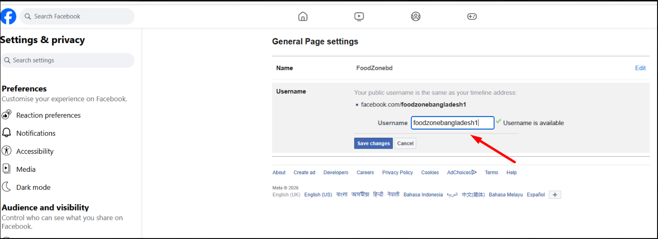Image resolution: width=658 pixels, height=239 pixels.
Task: Click the magnifier icon in Search Facebook
Action: [x=28, y=17]
